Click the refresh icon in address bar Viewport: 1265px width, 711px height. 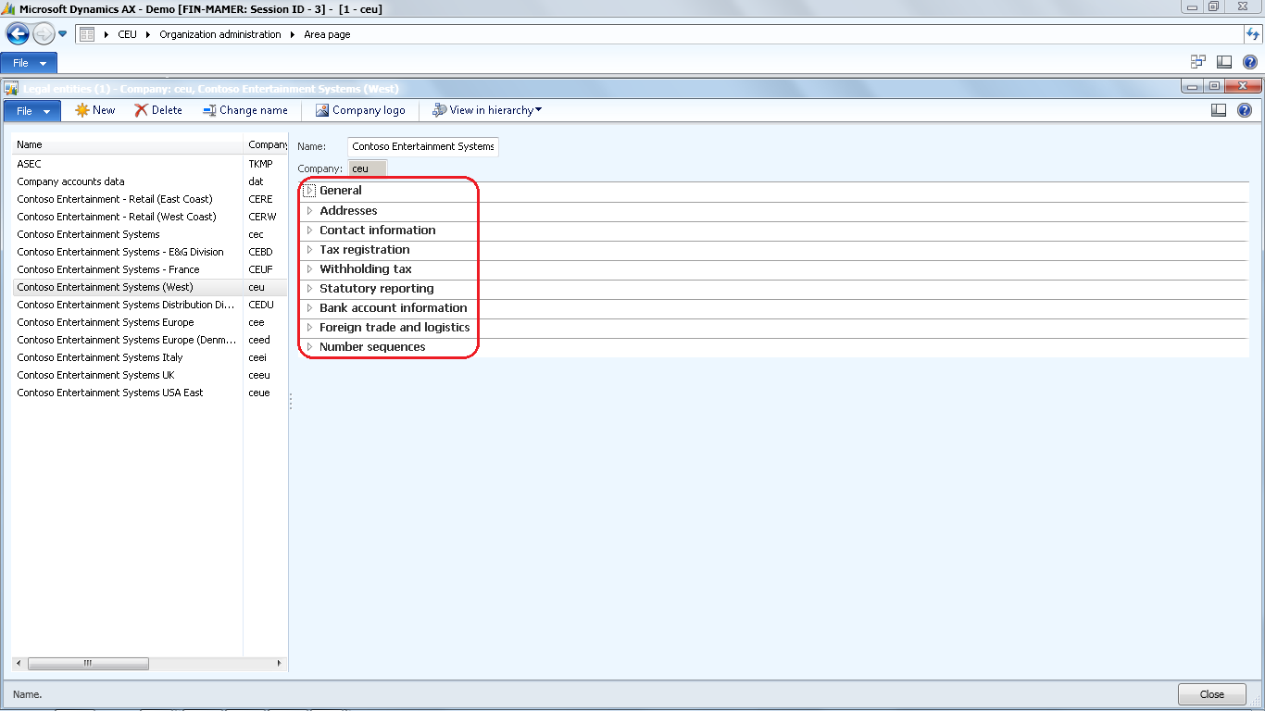coord(1253,34)
